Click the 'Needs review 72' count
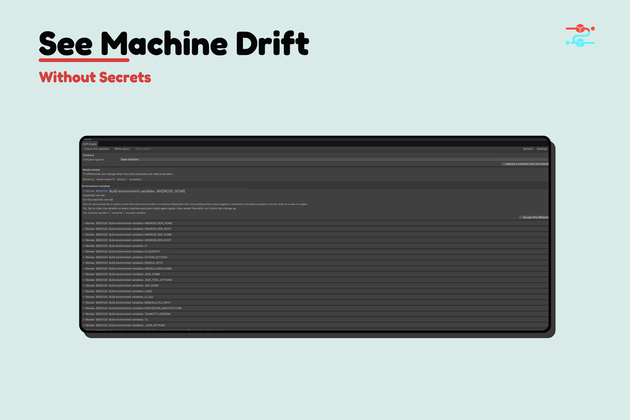Viewport: 630px width, 420px height. tap(106, 180)
